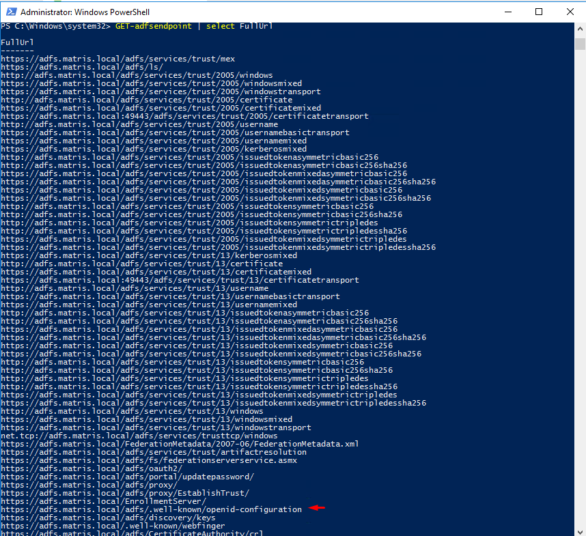This screenshot has width=586, height=536.
Task: Close the Administrator PowerShell window
Action: click(x=570, y=12)
